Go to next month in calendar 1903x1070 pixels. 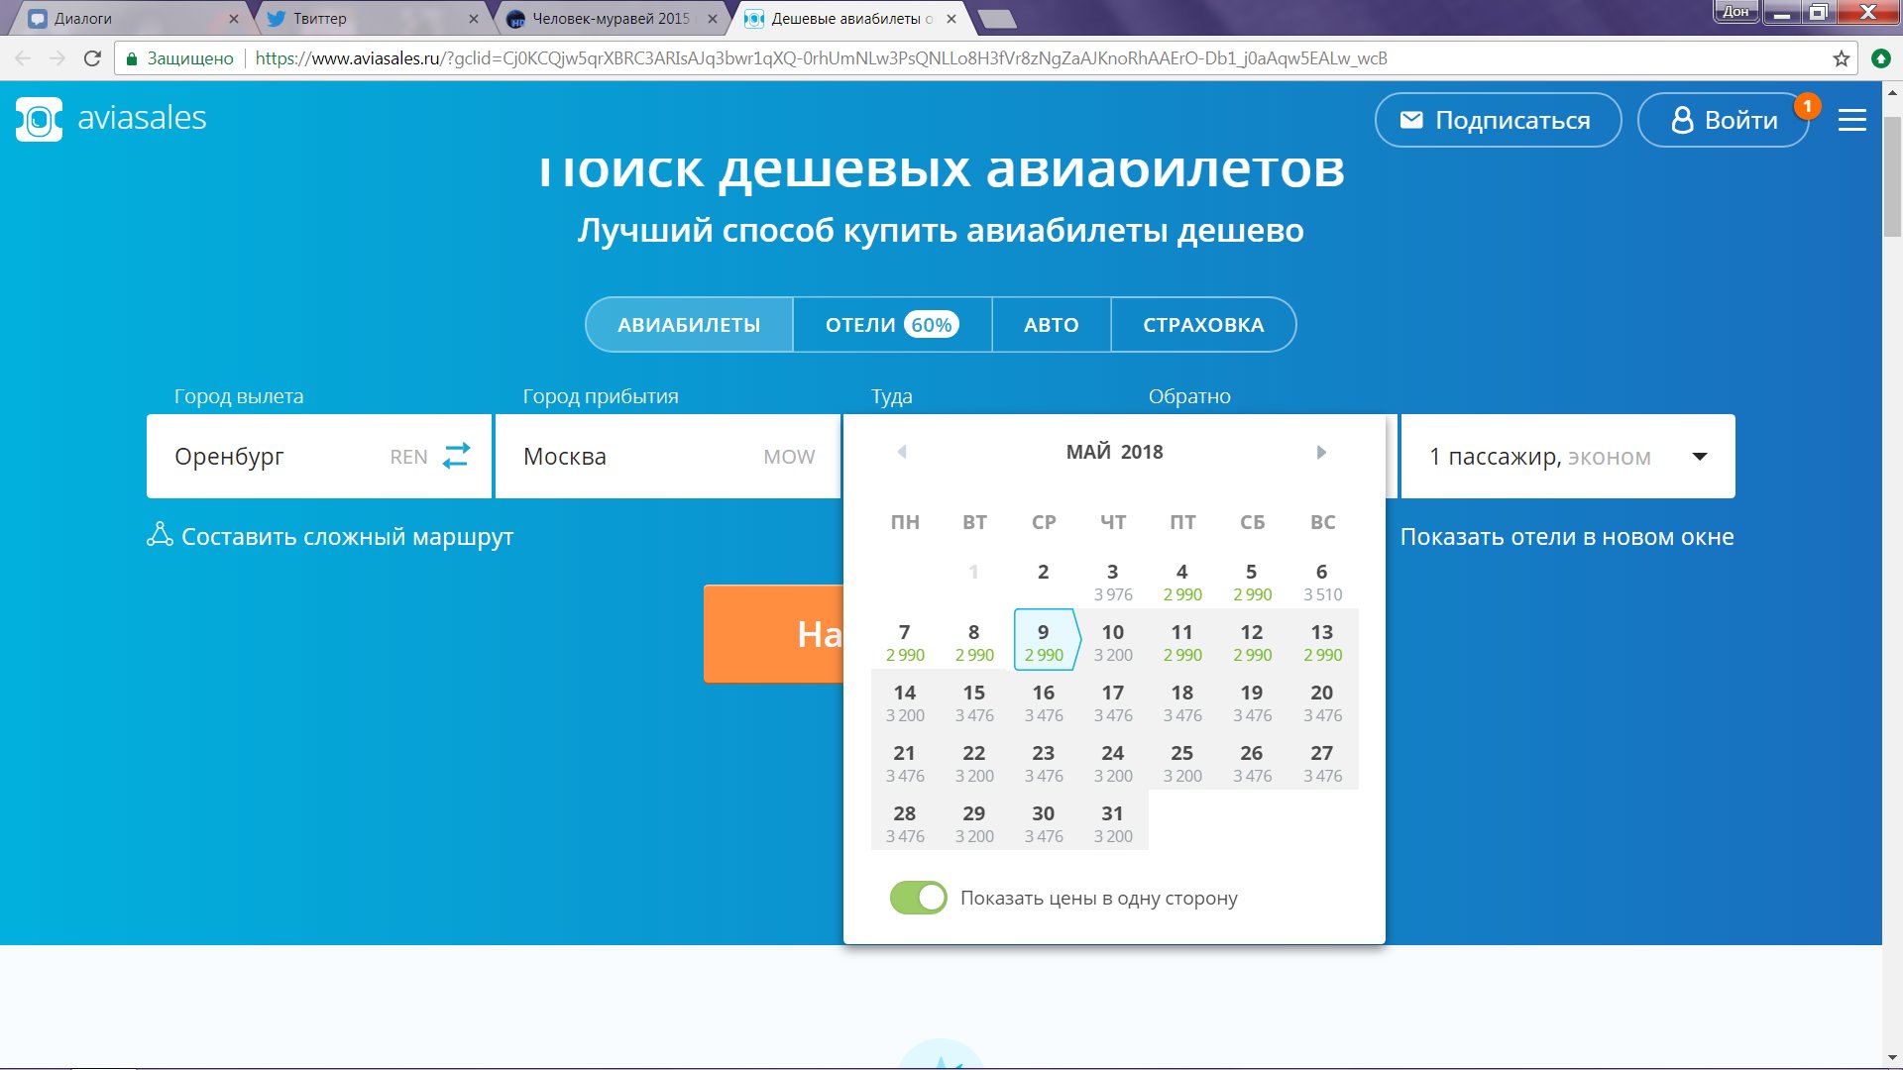1320,452
